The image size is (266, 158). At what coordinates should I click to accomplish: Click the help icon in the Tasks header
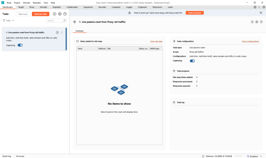click(x=65, y=14)
